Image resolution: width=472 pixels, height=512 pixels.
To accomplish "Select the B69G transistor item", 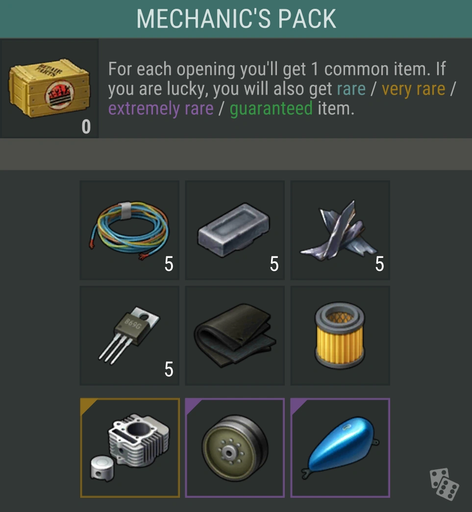I will pyautogui.click(x=129, y=335).
